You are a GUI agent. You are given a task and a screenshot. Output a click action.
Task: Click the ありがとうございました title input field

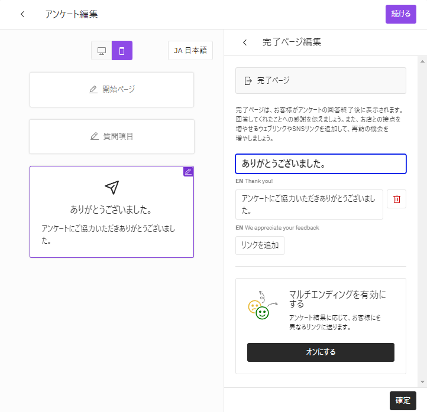pos(321,164)
